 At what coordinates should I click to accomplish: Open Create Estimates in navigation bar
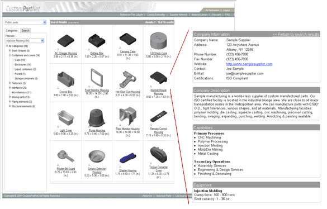pyautogui.click(x=156, y=15)
